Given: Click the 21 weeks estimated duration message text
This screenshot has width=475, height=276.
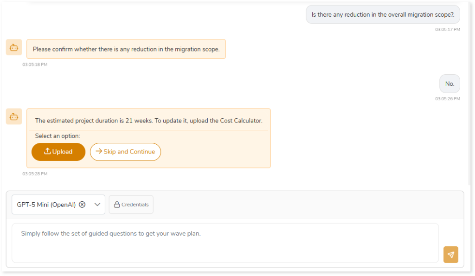Looking at the screenshot, I should (148, 121).
